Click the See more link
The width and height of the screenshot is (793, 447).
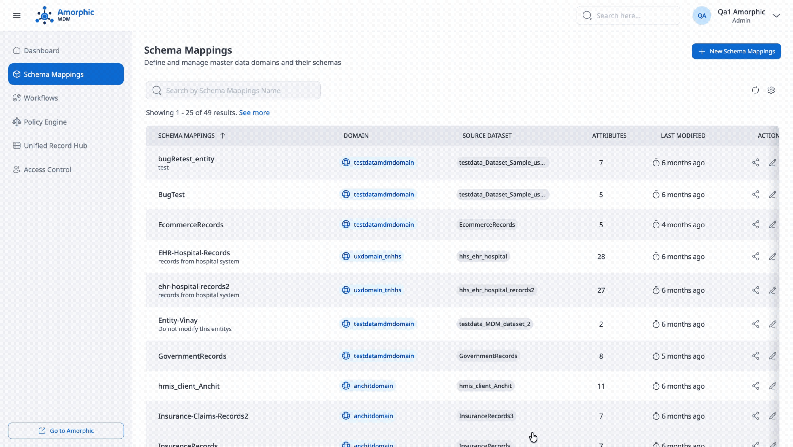(x=254, y=112)
